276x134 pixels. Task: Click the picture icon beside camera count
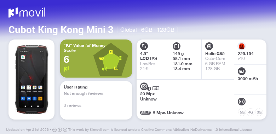[x=156, y=89]
